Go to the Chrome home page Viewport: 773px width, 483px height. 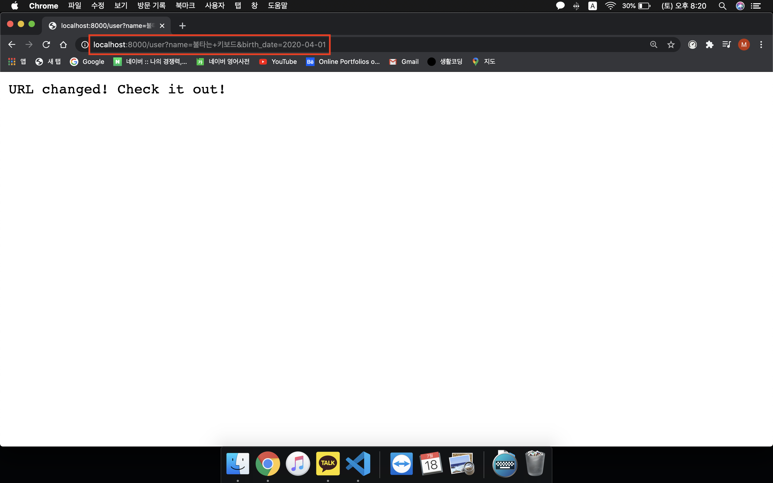coord(63,44)
